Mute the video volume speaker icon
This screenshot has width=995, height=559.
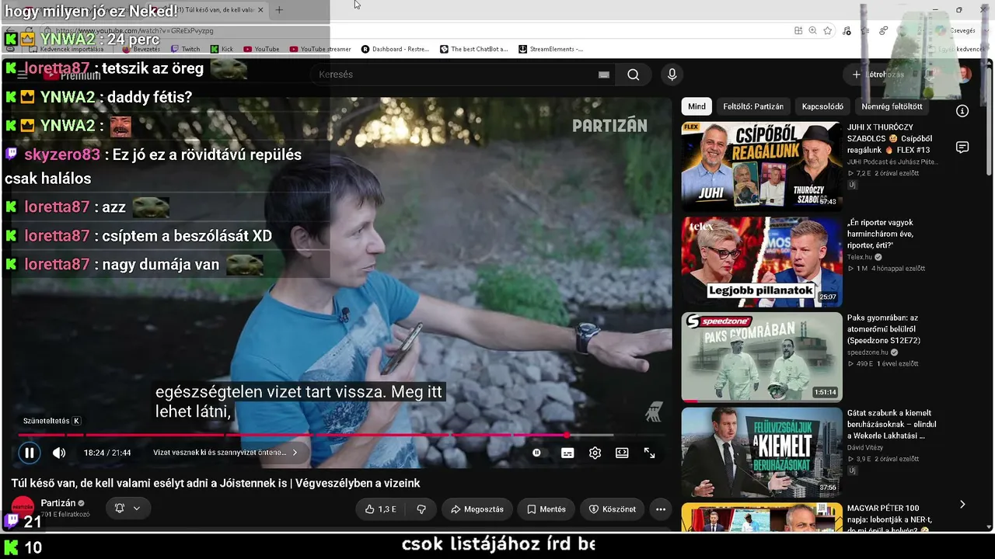coord(59,453)
